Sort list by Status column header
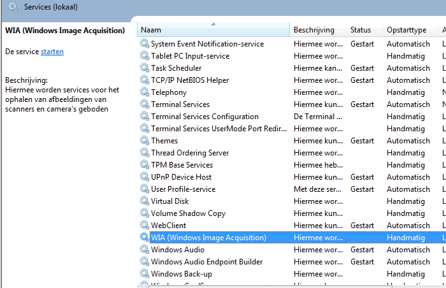Image resolution: width=446 pixels, height=288 pixels. pos(364,29)
